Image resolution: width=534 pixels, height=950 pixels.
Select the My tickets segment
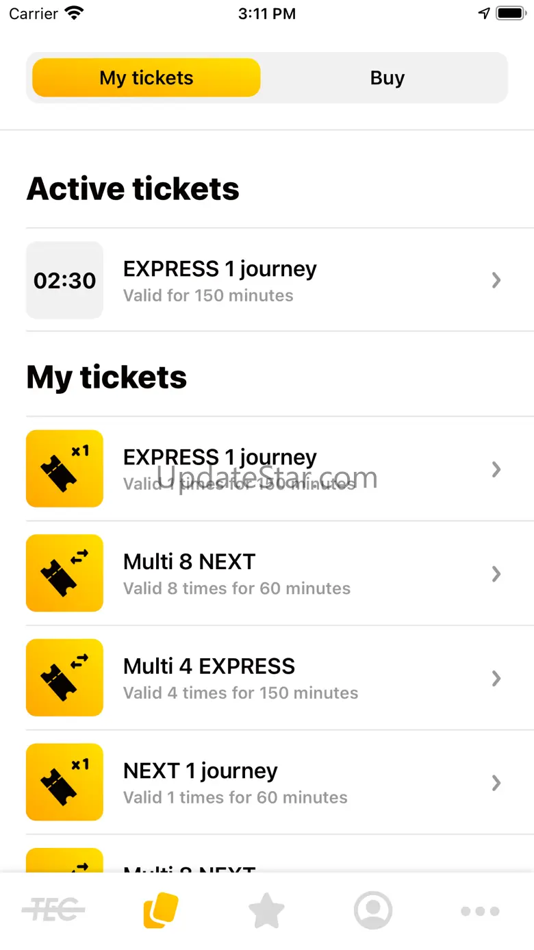(x=147, y=78)
